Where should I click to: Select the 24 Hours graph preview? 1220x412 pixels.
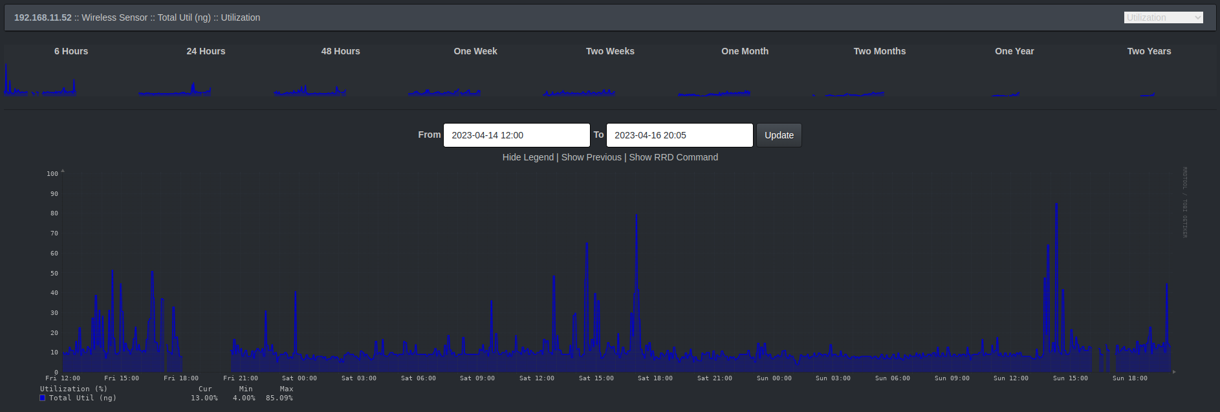(x=175, y=80)
